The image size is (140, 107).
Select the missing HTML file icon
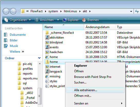click(x=47, y=76)
